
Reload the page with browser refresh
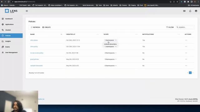[8, 2]
